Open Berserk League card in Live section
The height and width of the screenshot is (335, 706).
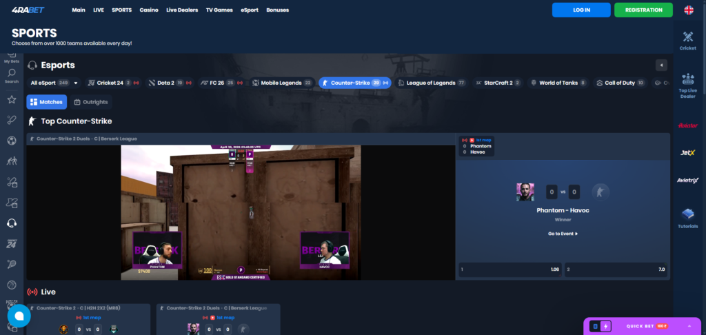pos(219,319)
